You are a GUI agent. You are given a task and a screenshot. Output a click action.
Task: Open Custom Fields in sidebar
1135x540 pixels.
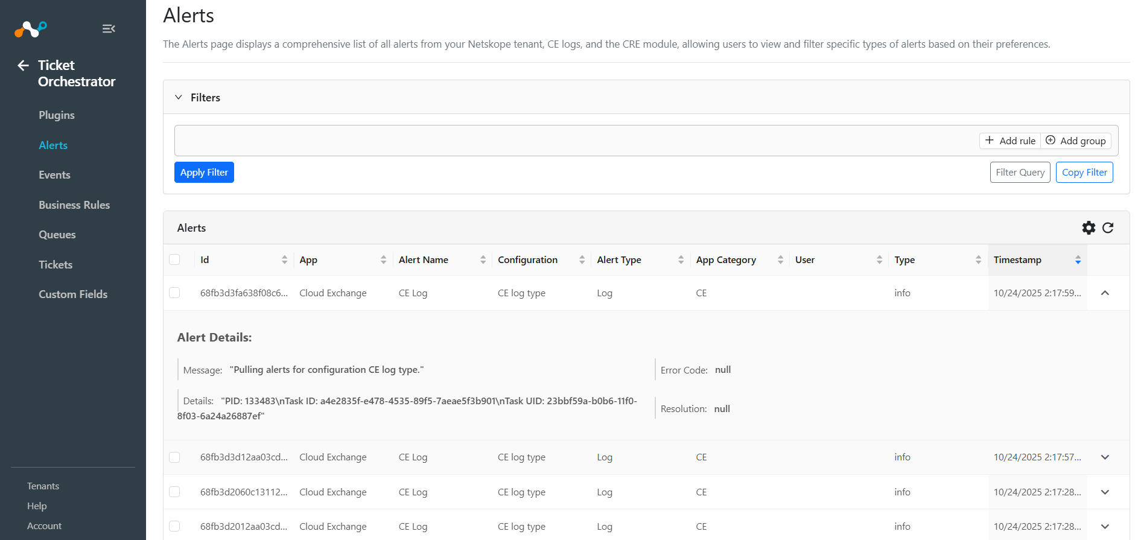73,294
